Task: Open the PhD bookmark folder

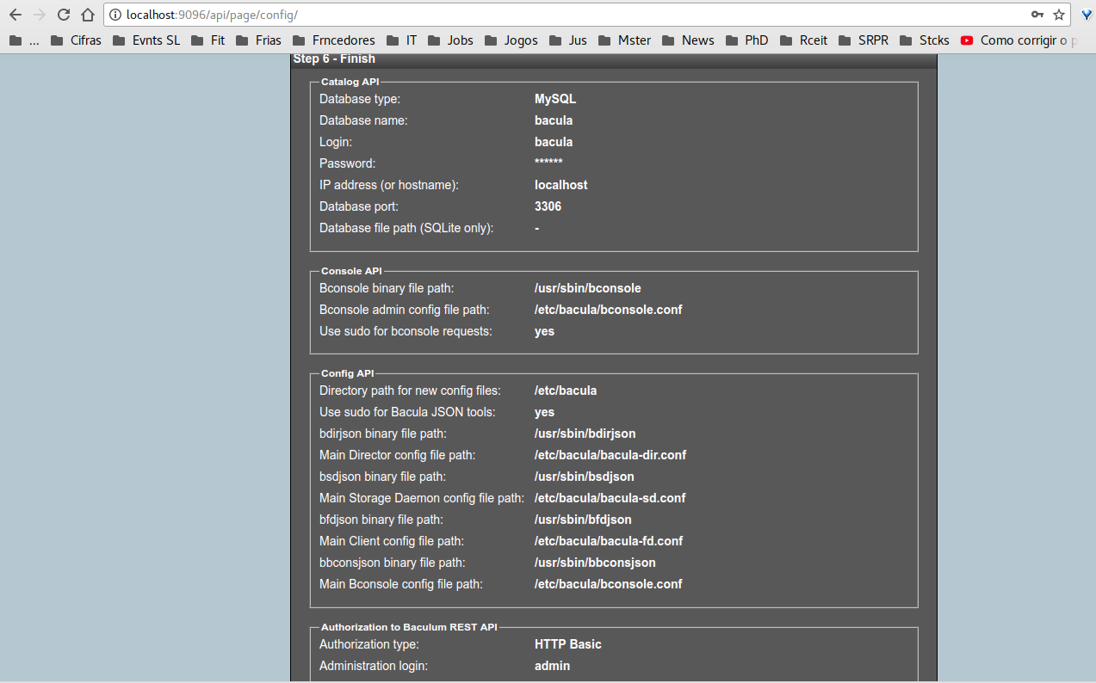Action: 747,40
